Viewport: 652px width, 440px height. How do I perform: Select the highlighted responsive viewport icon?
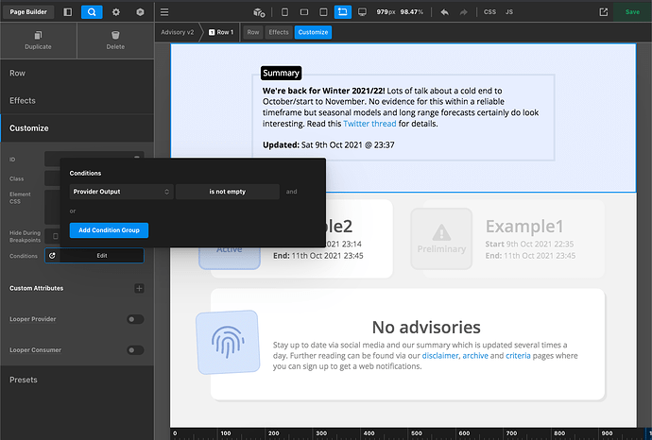click(342, 12)
